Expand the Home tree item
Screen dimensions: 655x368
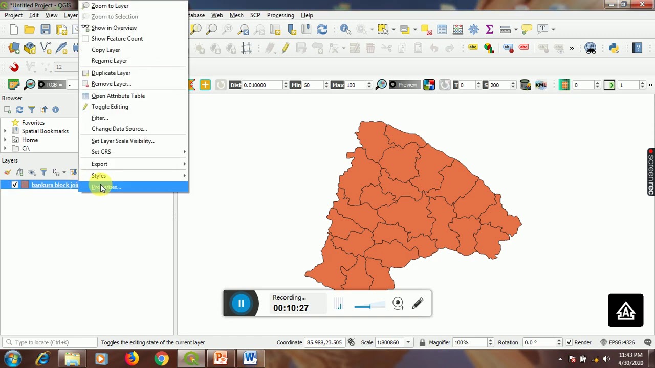tap(5, 140)
